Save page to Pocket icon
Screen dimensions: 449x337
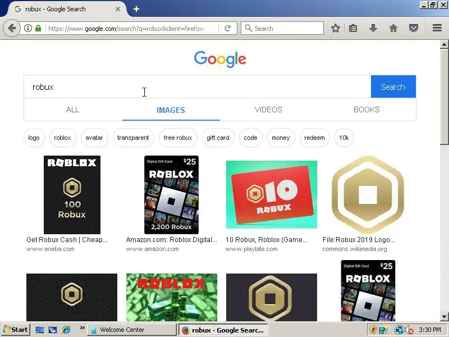(413, 28)
